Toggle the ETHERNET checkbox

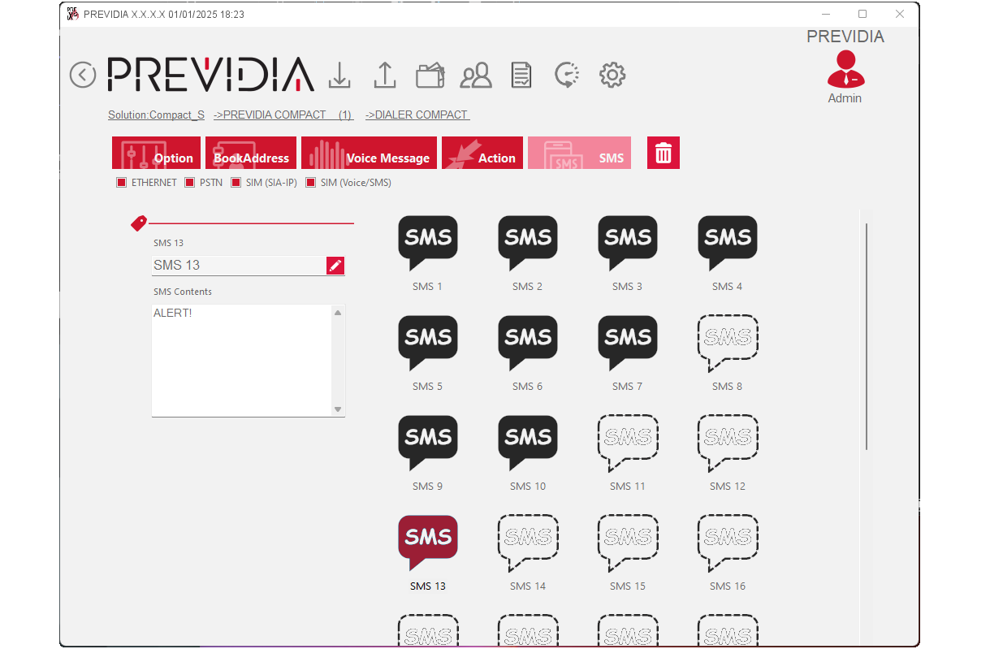[122, 183]
